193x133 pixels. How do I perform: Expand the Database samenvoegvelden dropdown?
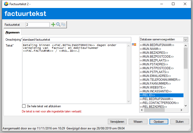186,40
